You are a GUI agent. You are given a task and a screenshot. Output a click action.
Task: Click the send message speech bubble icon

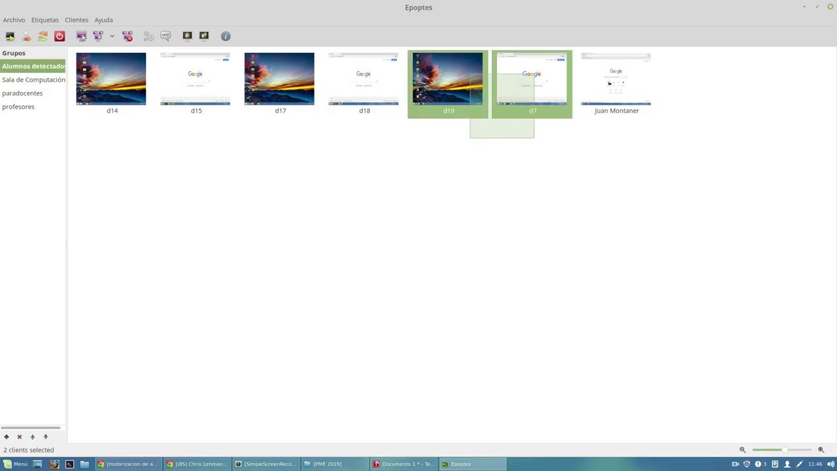pyautogui.click(x=165, y=36)
